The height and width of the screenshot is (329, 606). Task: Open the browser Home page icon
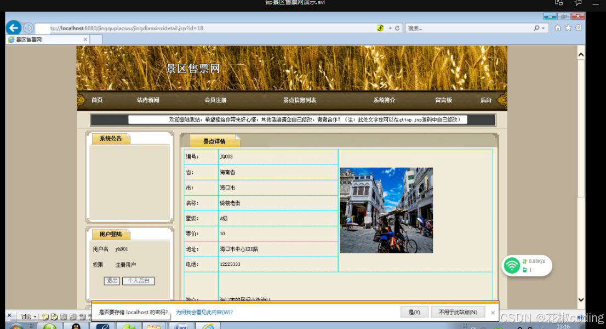pos(558,27)
